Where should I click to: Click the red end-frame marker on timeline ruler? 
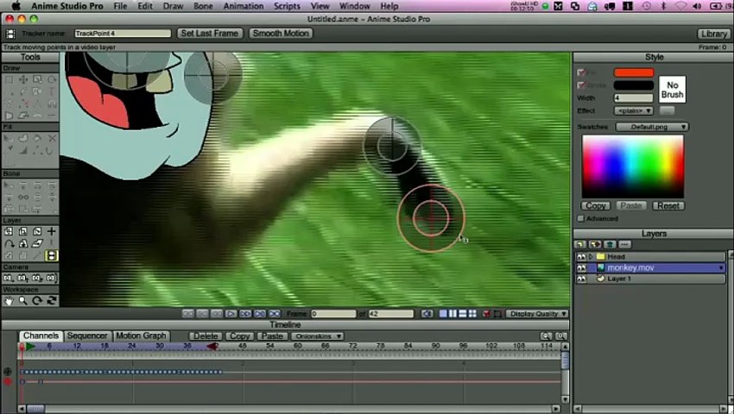click(212, 346)
